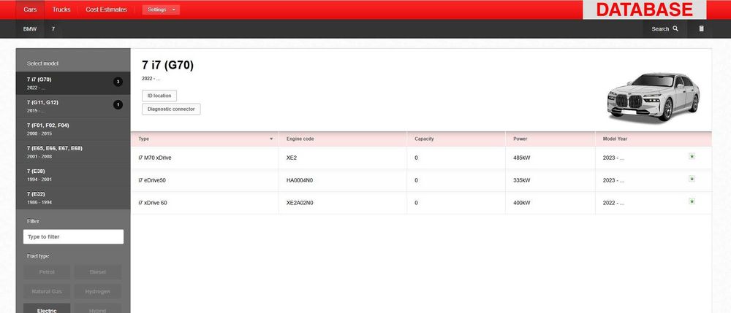The width and height of the screenshot is (731, 313).
Task: Click the favorite star icon for i7 xDrive 60
Action: point(692,201)
